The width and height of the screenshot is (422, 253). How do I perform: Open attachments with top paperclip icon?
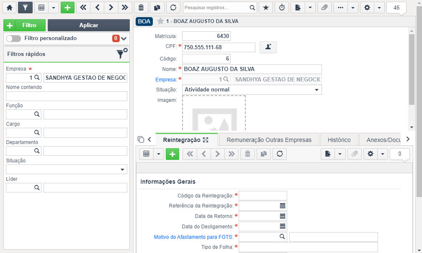(x=324, y=8)
